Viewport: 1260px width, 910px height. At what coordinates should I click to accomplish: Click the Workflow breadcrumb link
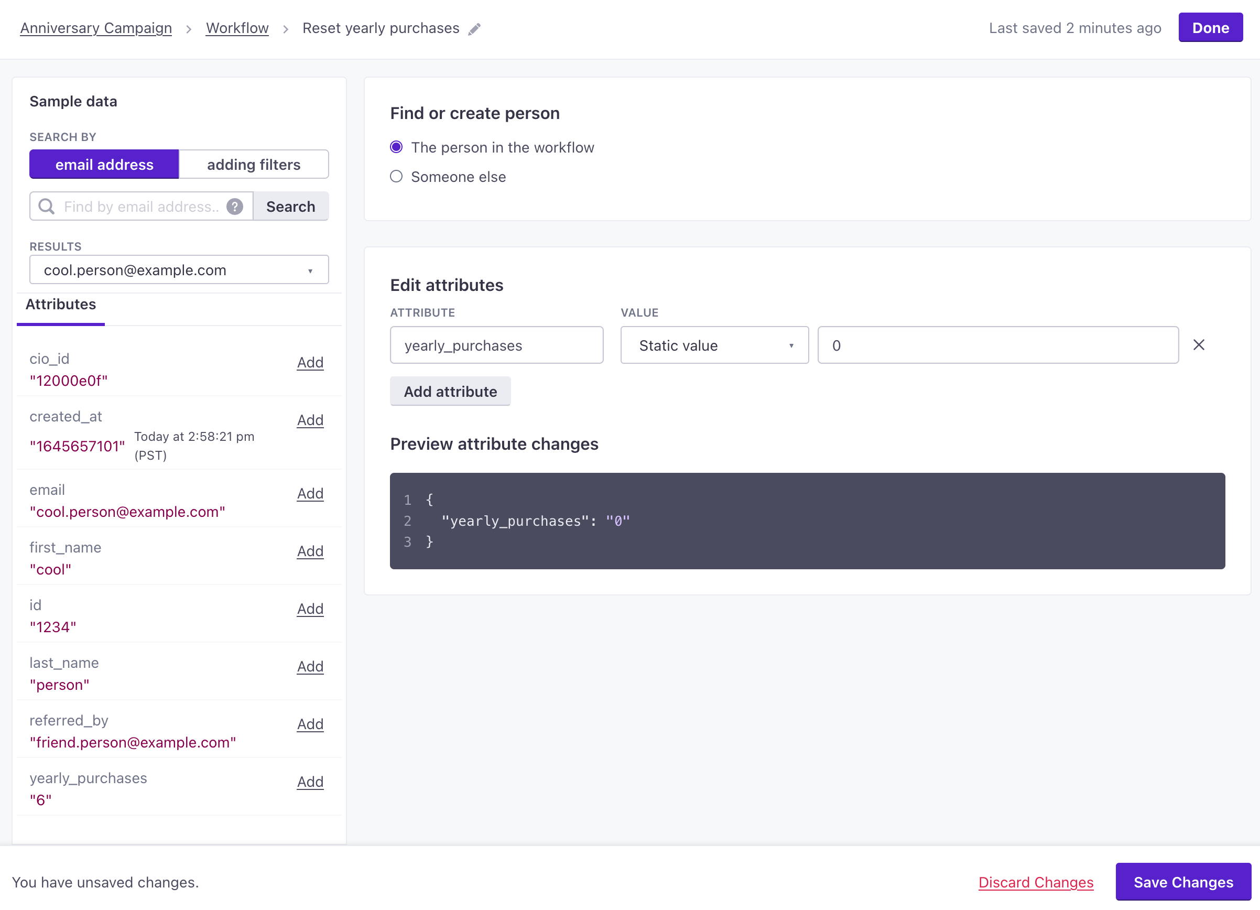[237, 27]
